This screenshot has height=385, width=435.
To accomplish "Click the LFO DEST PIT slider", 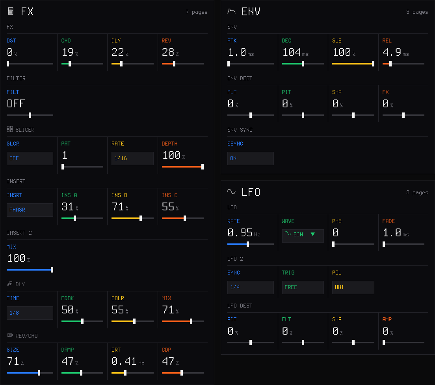I will pyautogui.click(x=250, y=343).
